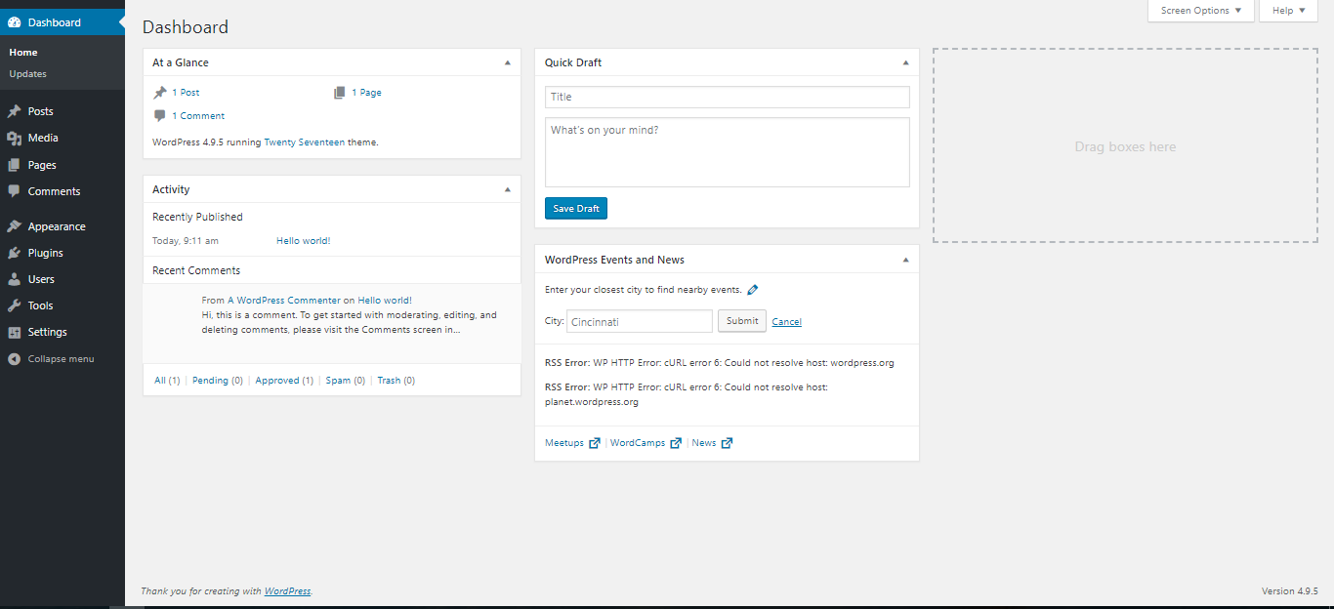Open the Twenty Seventeen theme link
Image resolution: width=1334 pixels, height=609 pixels.
(x=305, y=142)
